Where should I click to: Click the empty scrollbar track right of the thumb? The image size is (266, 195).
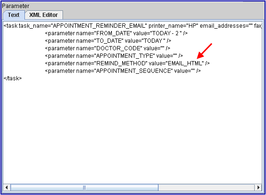coord(206,187)
